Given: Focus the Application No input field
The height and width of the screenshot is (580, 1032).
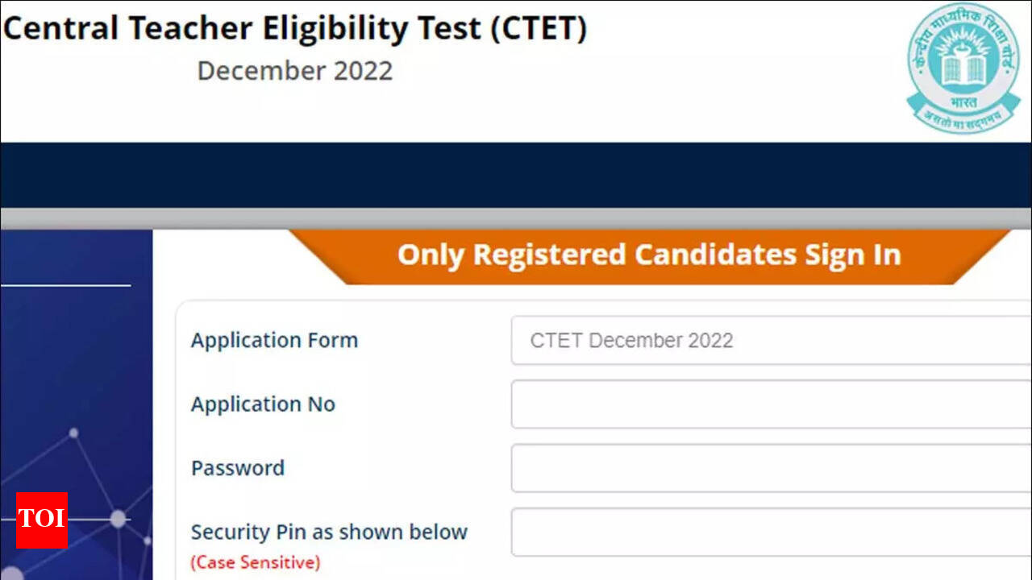Looking at the screenshot, I should pyautogui.click(x=770, y=404).
